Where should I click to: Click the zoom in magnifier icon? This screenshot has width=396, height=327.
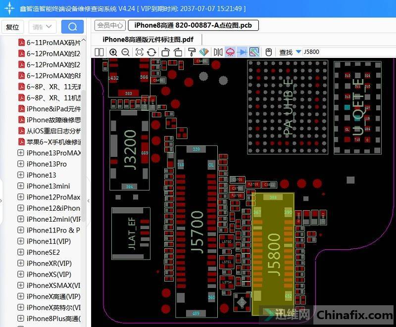pos(113,52)
